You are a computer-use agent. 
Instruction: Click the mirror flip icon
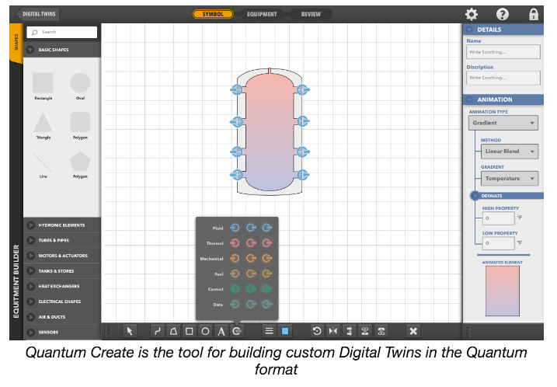[332, 331]
